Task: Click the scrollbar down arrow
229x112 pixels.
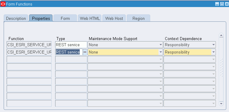Action: (221, 103)
